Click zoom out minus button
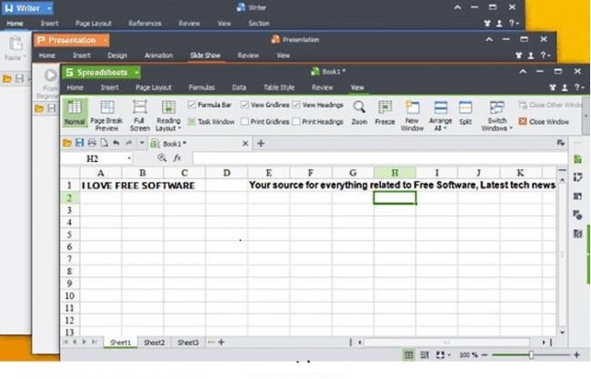 click(x=485, y=354)
